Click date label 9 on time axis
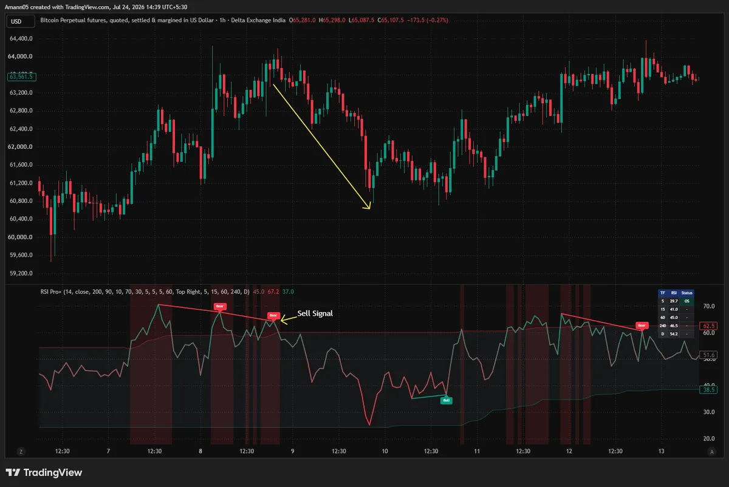This screenshot has height=487, width=729. [293, 451]
